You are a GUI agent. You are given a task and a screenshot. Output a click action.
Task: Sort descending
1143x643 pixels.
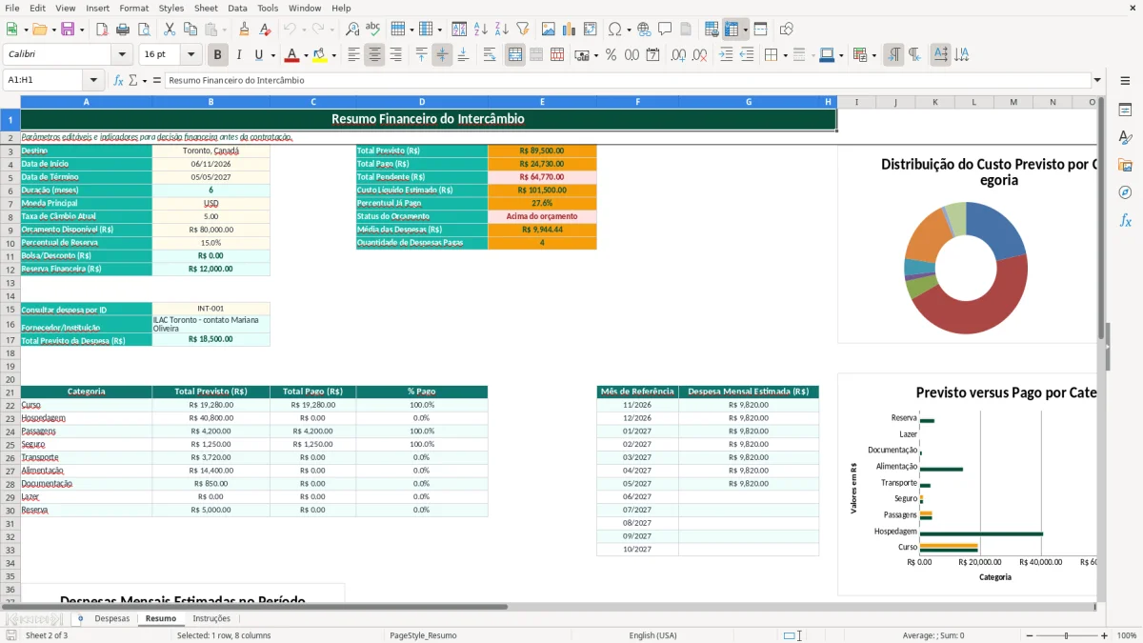point(501,30)
